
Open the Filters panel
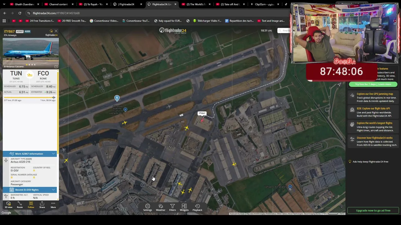pos(172,207)
